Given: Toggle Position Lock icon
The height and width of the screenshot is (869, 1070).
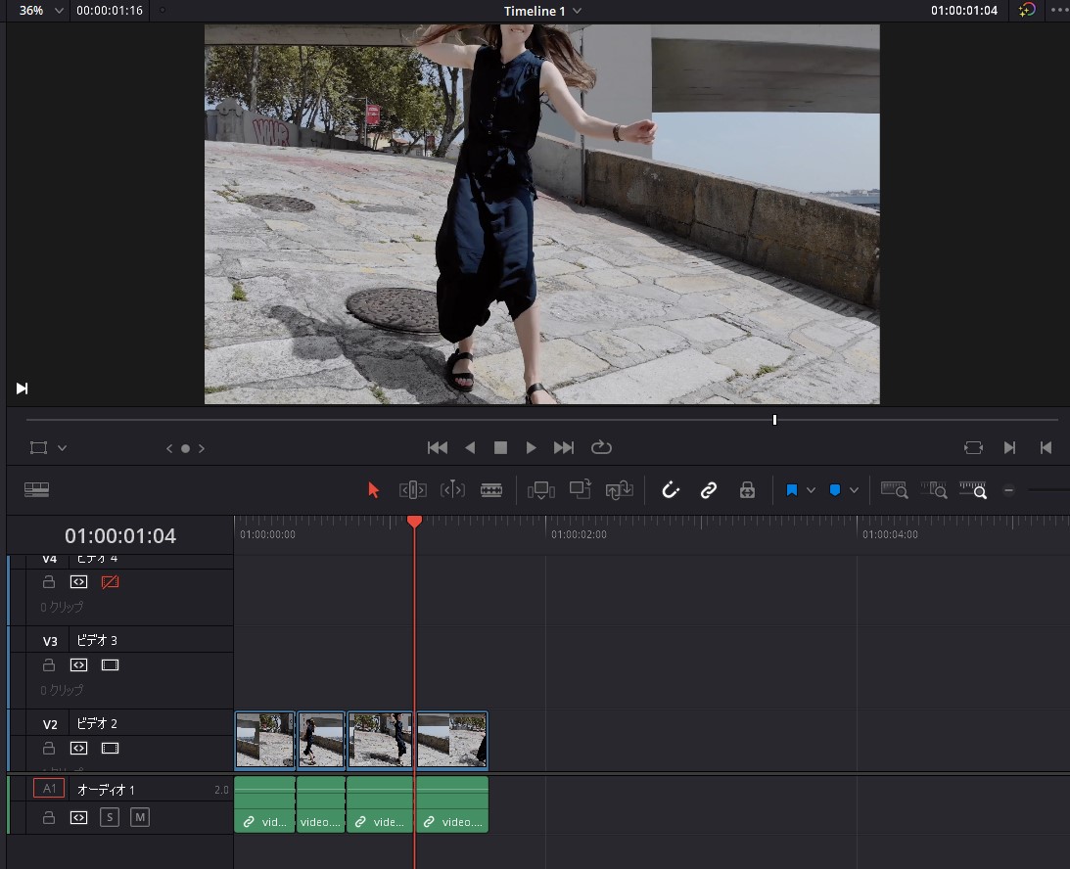Looking at the screenshot, I should point(747,489).
